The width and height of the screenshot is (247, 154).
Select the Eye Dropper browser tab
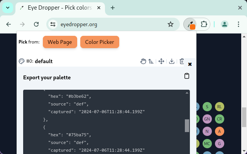[58, 8]
